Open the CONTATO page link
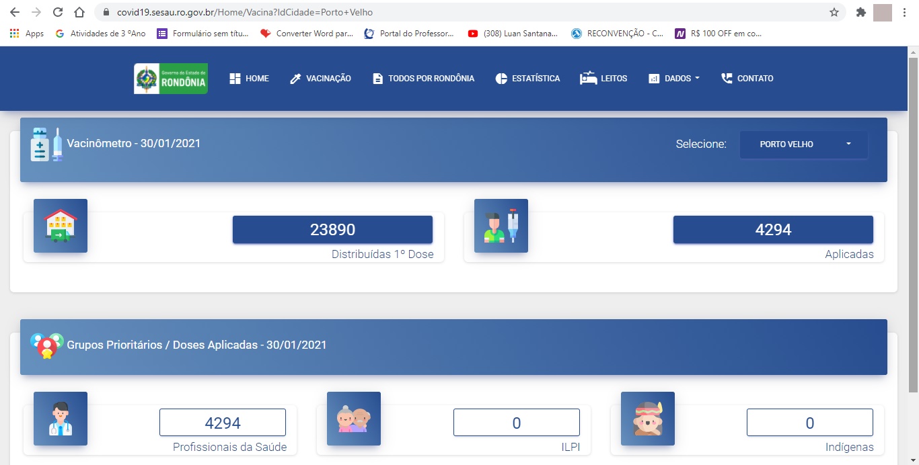The height and width of the screenshot is (465, 919). click(x=747, y=79)
